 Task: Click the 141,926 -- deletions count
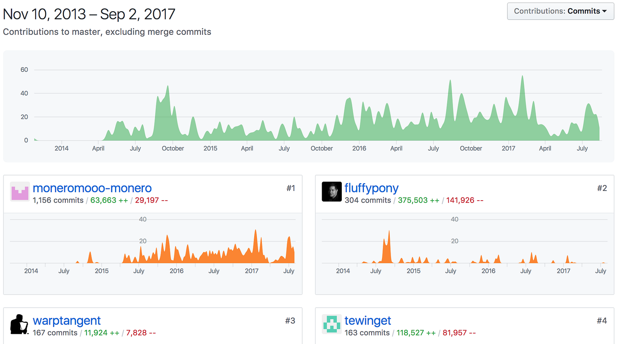click(x=465, y=200)
